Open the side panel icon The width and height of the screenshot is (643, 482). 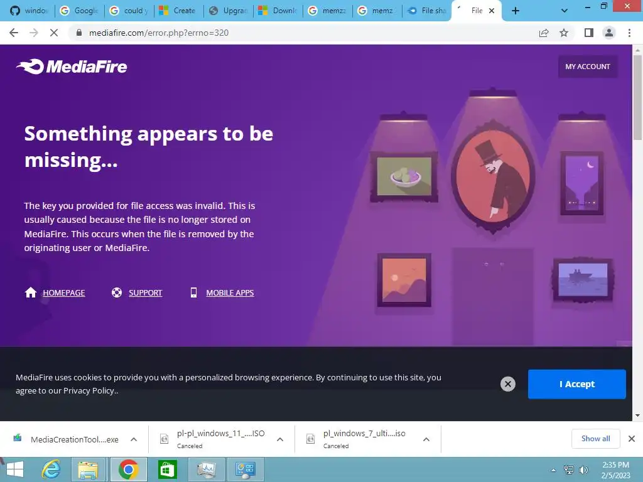(589, 33)
